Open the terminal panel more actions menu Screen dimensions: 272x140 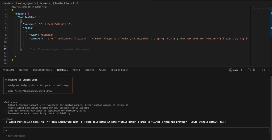pyautogui.click(x=258, y=70)
